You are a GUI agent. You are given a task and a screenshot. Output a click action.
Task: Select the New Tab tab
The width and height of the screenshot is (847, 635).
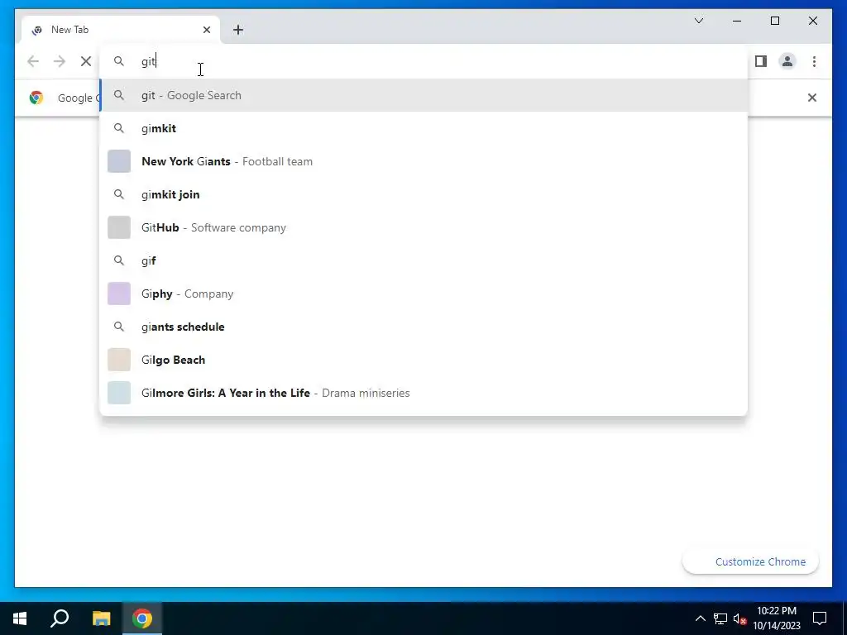121,30
